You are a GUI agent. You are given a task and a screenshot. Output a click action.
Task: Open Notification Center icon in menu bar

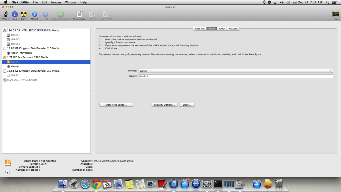334,2
